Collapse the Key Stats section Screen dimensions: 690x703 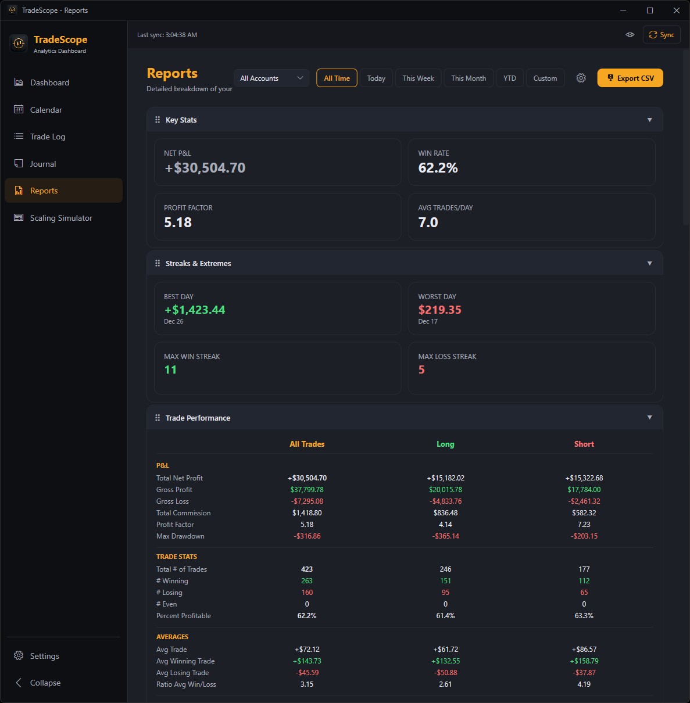point(649,120)
